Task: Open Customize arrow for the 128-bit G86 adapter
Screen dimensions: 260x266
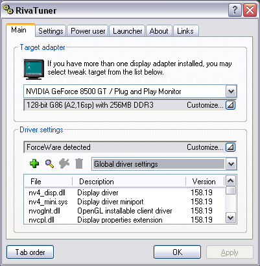Action: click(x=231, y=105)
